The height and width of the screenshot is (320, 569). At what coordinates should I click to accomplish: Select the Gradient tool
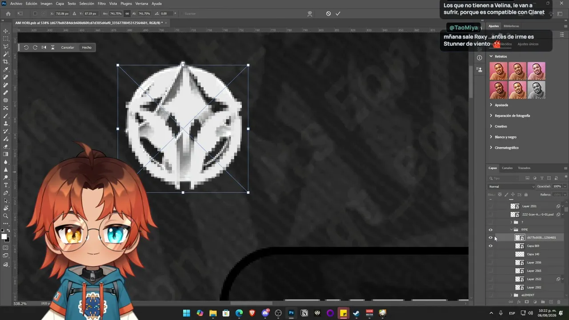point(6,154)
